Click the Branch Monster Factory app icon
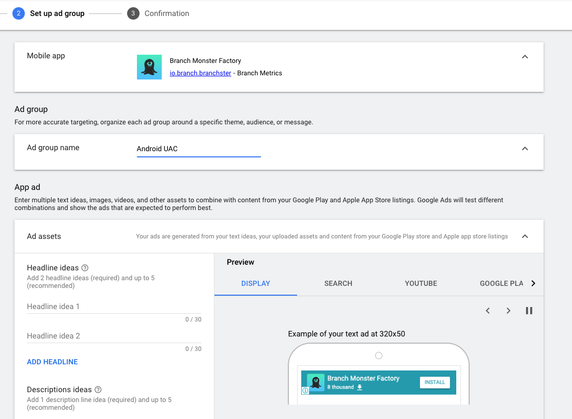This screenshot has width=572, height=419. 149,67
